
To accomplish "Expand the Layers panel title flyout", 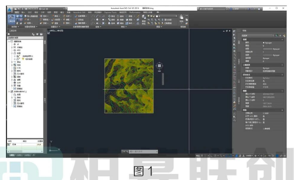I will coord(159,27).
